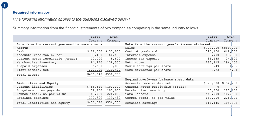Click the Kyan Company balance sheet header

pyautogui.click(x=113, y=38)
